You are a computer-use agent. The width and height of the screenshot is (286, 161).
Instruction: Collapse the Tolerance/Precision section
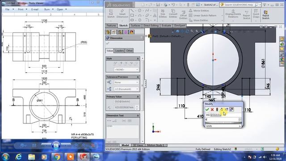tap(138, 77)
